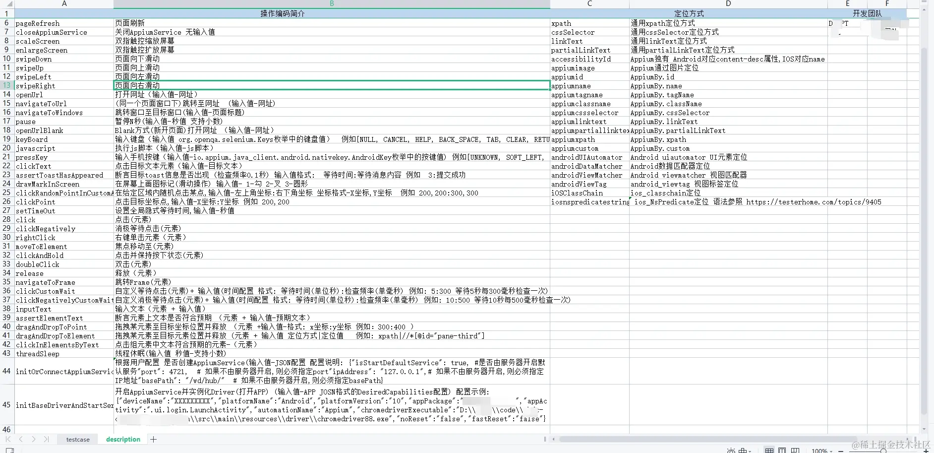Click the select-all corner of the grid
The width and height of the screenshot is (934, 453).
(x=7, y=4)
